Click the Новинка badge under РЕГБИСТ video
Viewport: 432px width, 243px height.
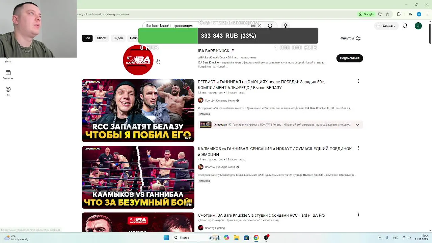[204, 114]
